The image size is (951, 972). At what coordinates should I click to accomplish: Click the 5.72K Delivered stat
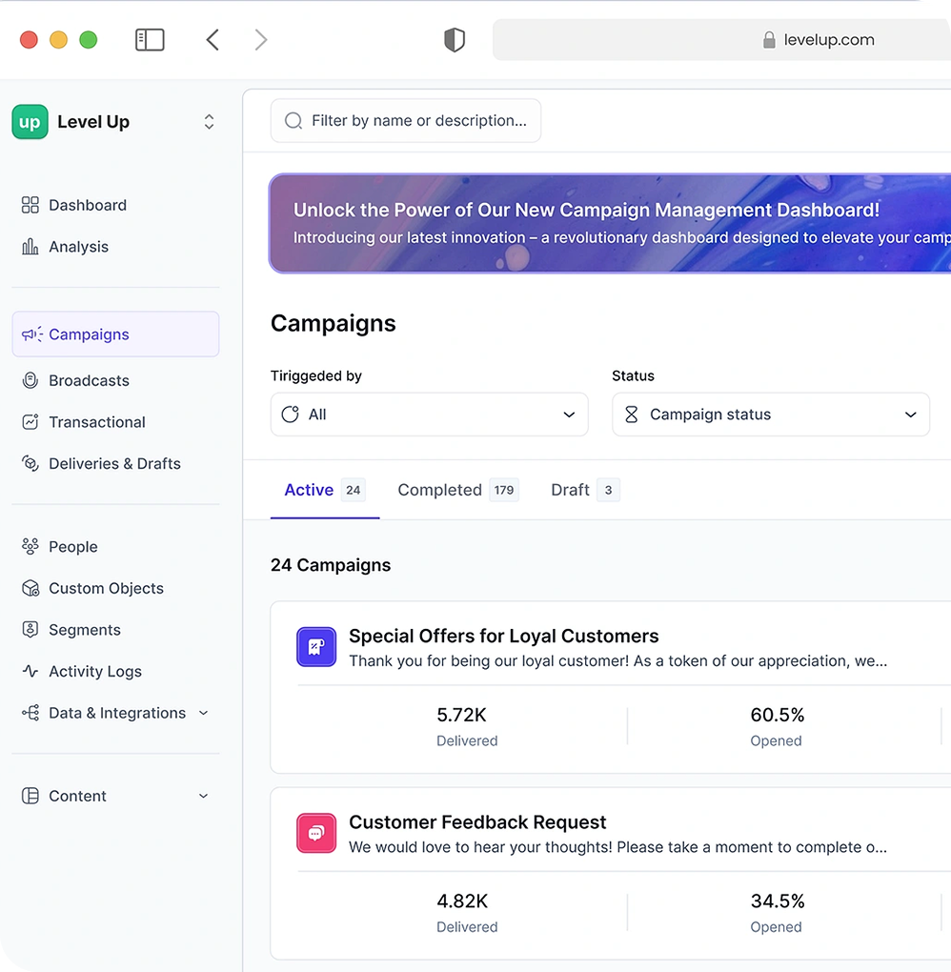tap(467, 726)
